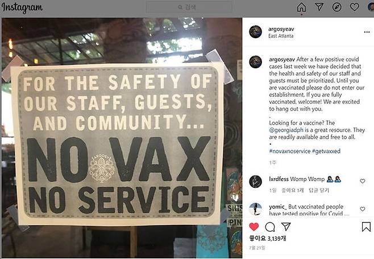Screen dimensions: 374x259
Task: Unlike the post with red heart
Action: (254, 227)
